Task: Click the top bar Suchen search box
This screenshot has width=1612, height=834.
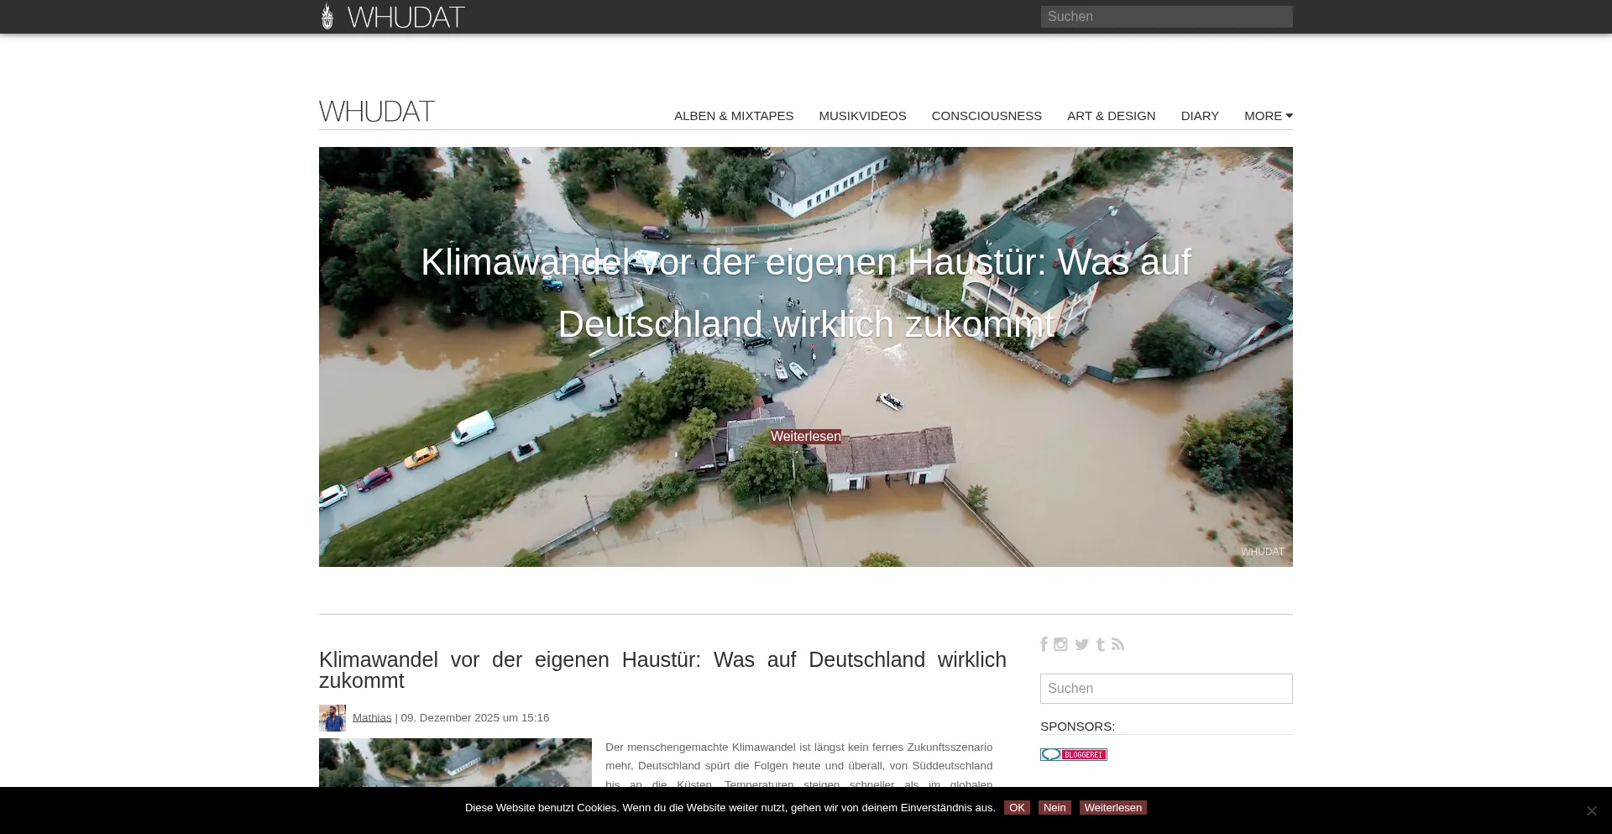Action: [1166, 16]
